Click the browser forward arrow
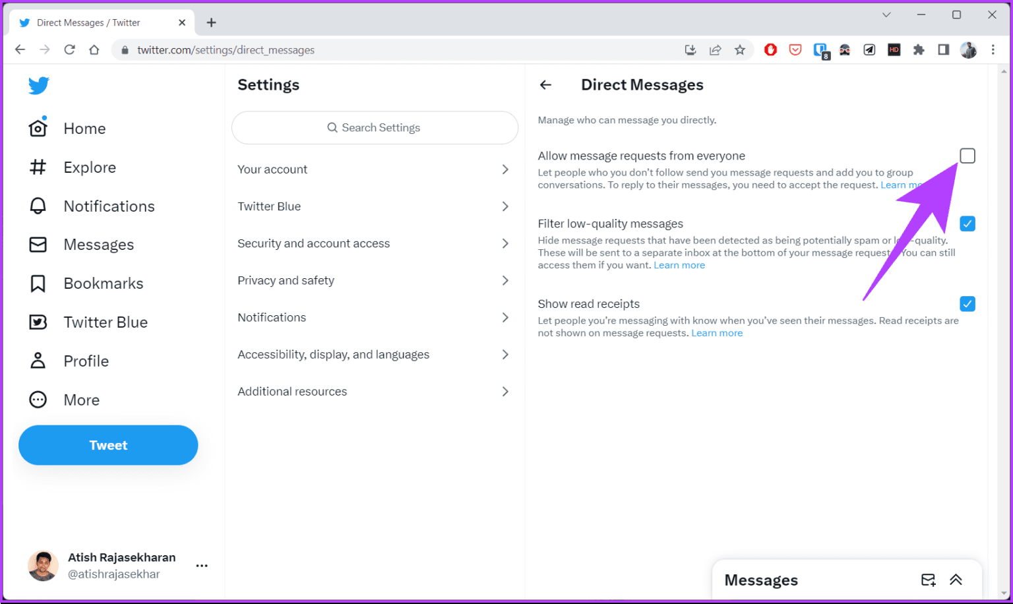This screenshot has height=604, width=1013. [x=45, y=49]
